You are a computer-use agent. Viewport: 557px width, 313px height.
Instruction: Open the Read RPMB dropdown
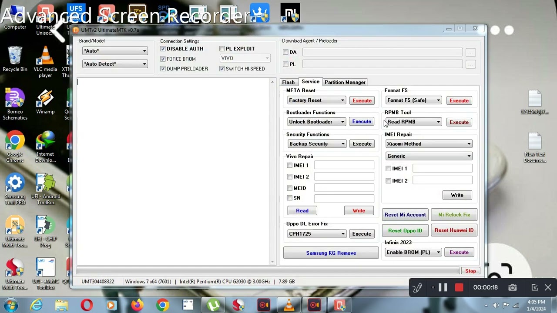pyautogui.click(x=413, y=122)
